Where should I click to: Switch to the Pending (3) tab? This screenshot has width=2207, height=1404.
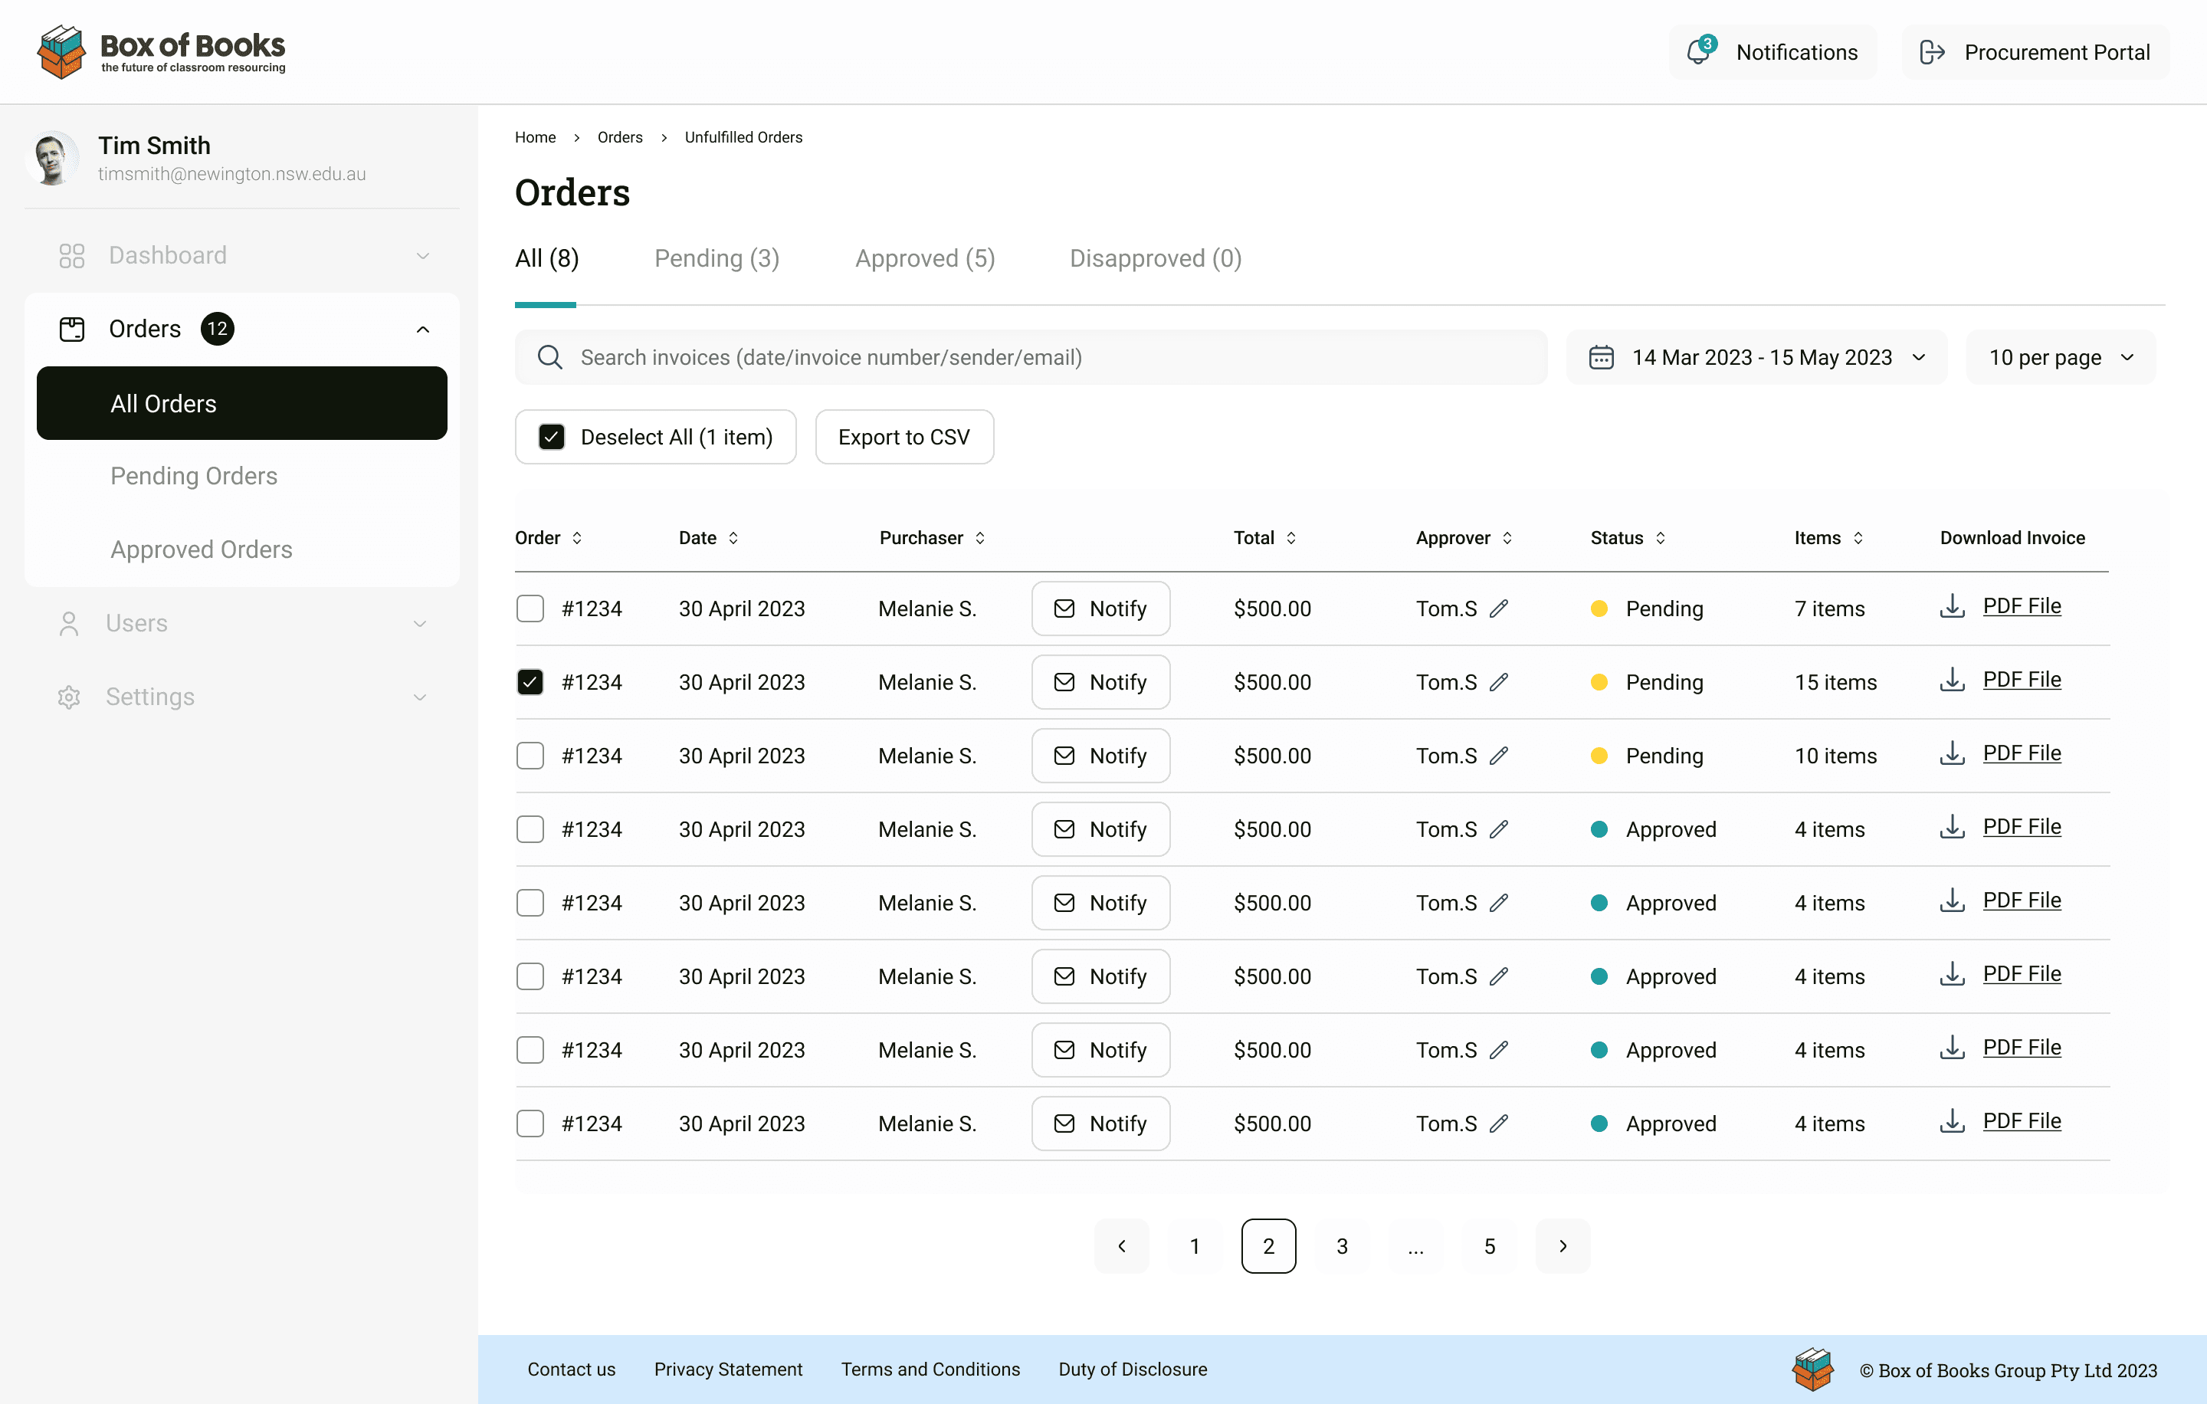point(717,258)
